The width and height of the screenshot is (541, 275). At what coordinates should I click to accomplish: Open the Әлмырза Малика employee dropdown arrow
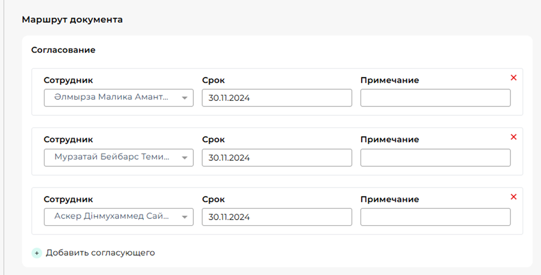click(184, 98)
